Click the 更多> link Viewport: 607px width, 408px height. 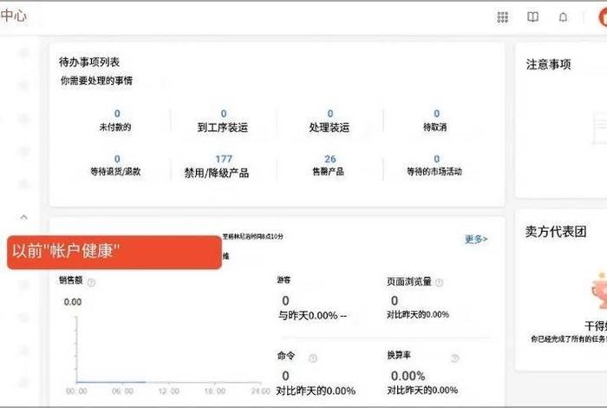[476, 239]
